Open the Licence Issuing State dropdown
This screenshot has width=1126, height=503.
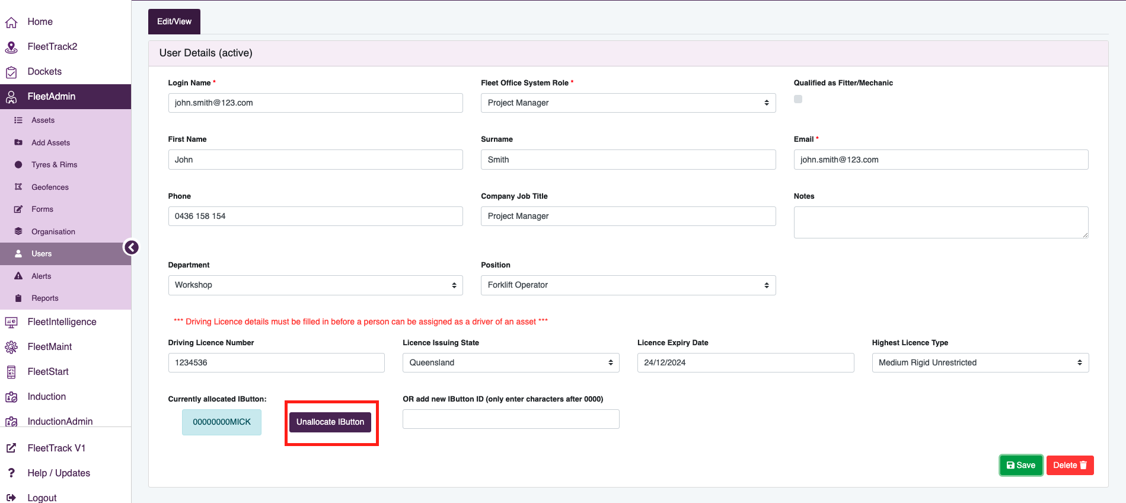pos(511,362)
